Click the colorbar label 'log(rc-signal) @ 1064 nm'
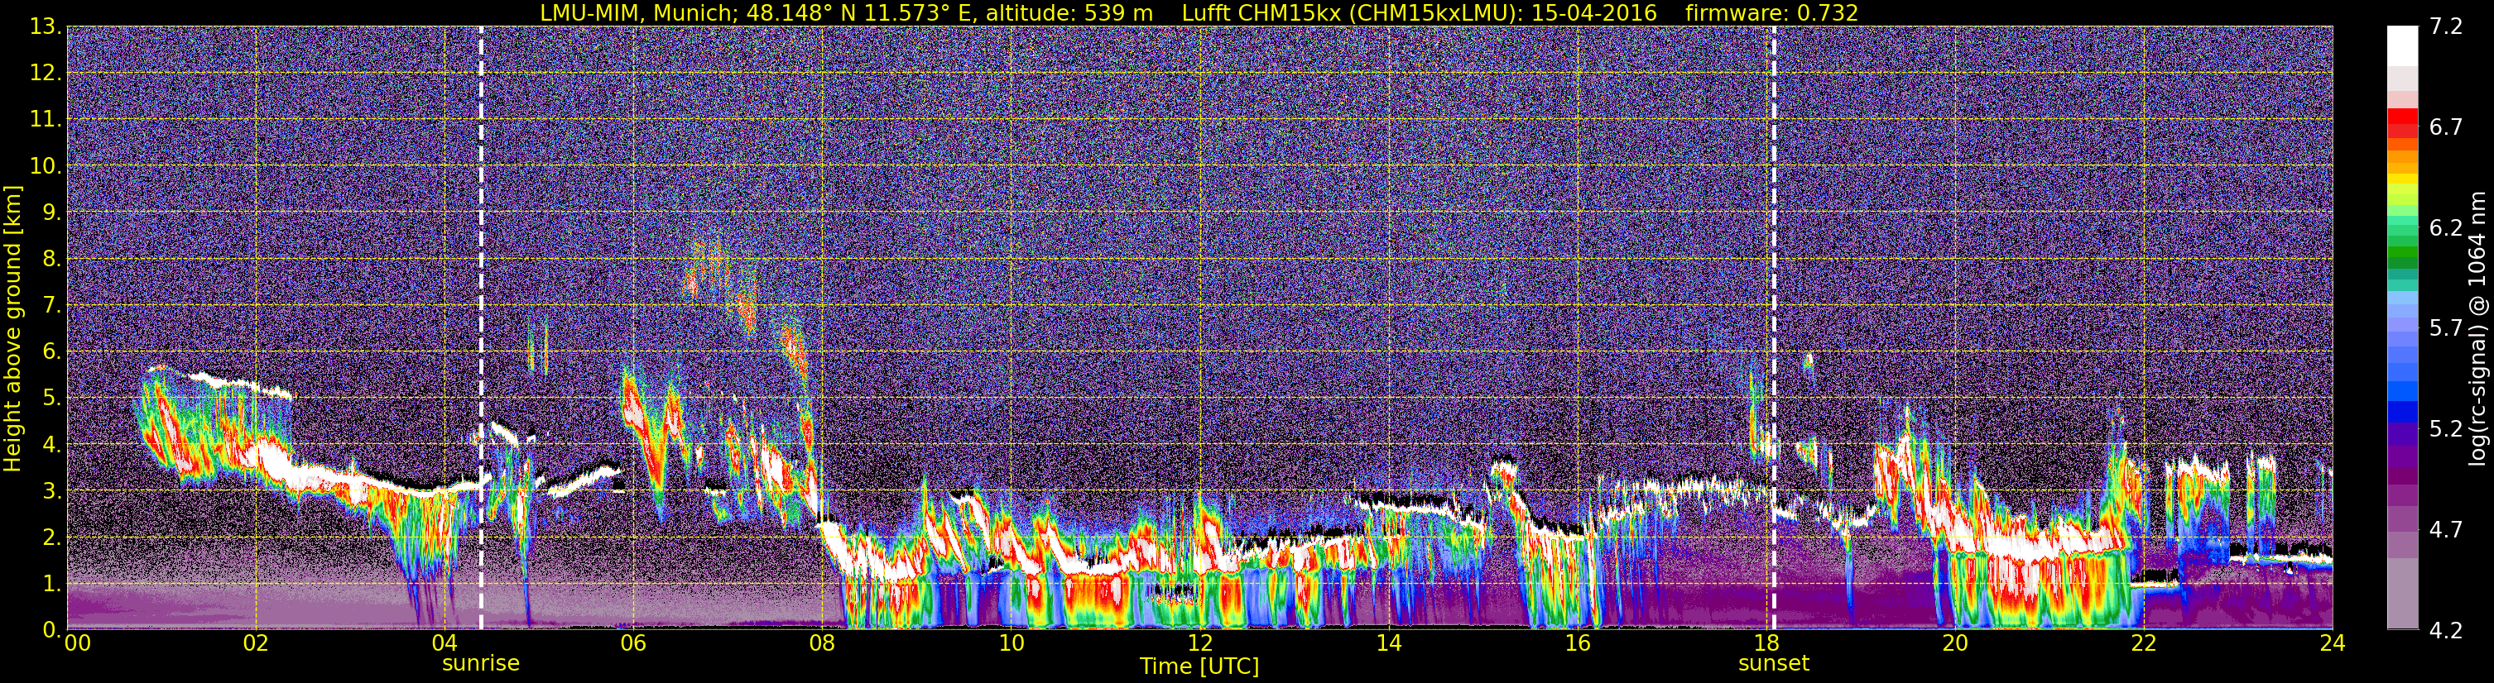Screen dimensions: 2494x683 click(2477, 328)
